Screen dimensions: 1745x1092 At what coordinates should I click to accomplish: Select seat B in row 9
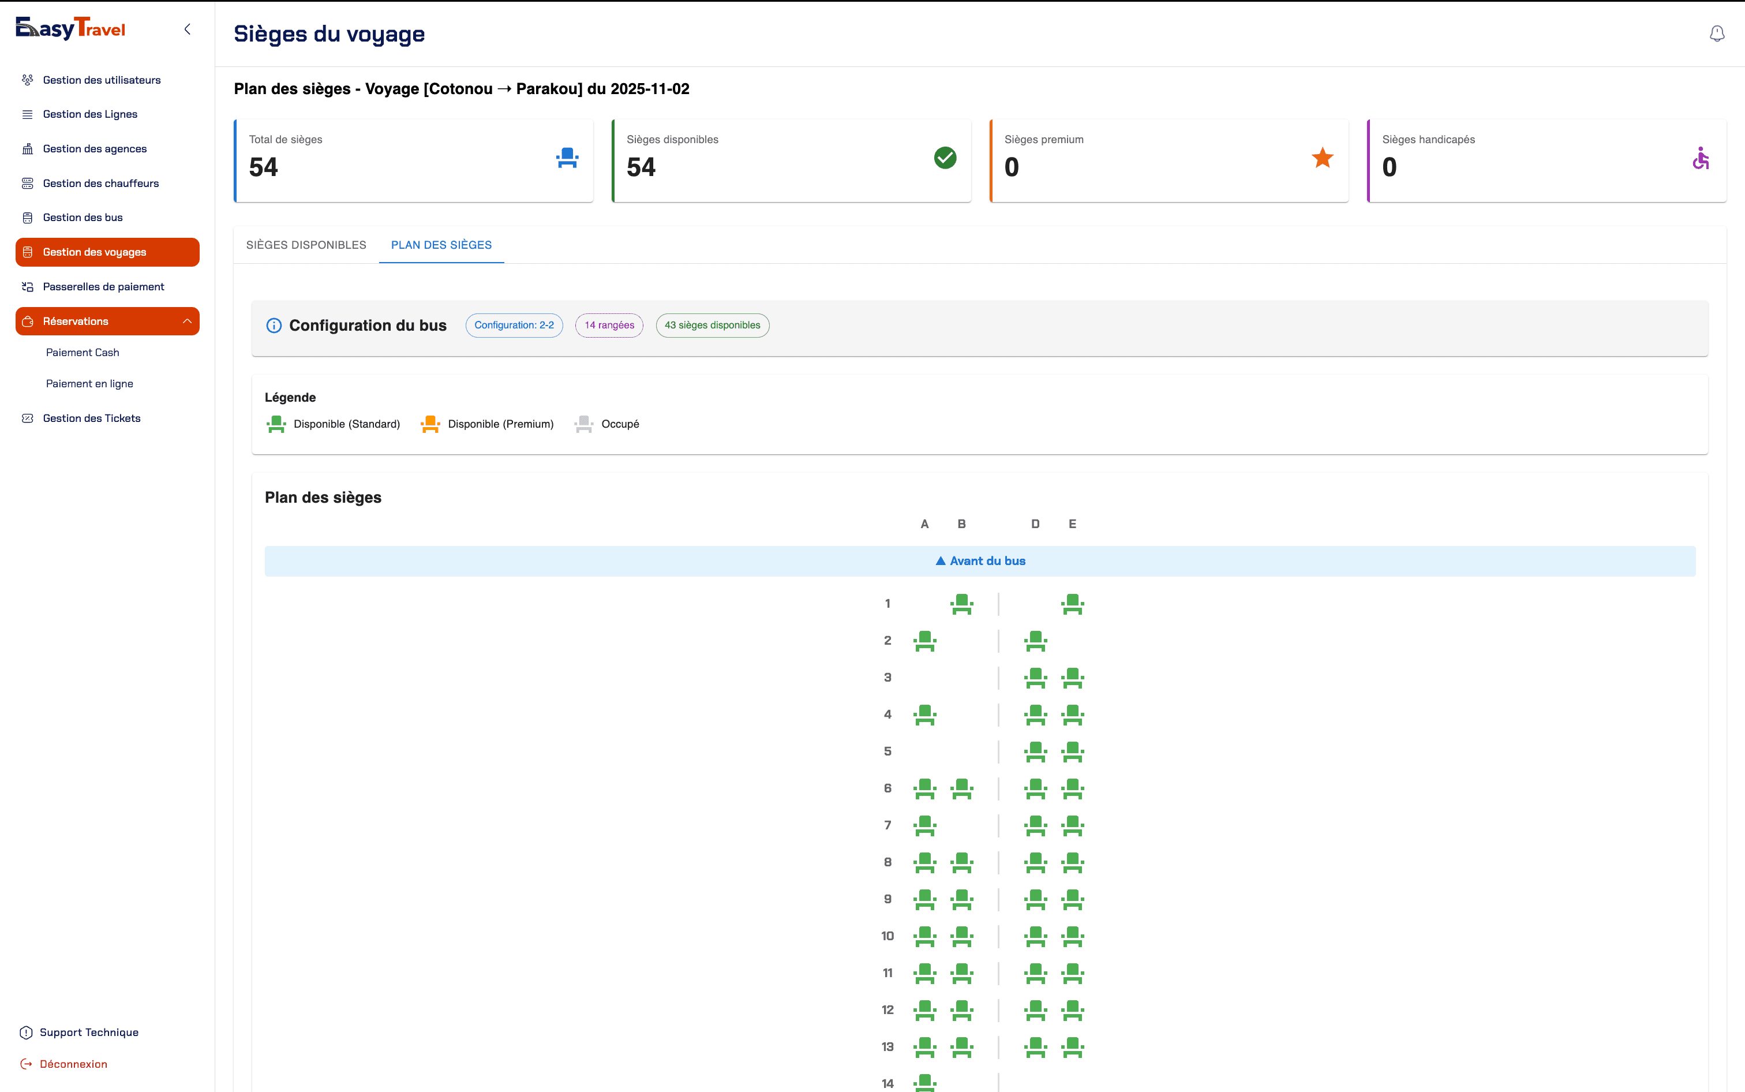[962, 899]
